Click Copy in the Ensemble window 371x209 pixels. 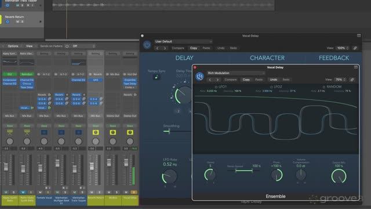coord(246,80)
